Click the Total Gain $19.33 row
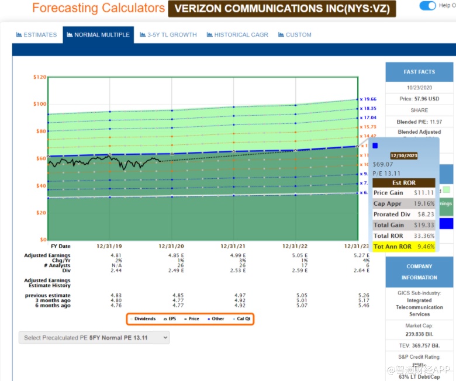Image resolution: width=456 pixels, height=381 pixels. 404,225
